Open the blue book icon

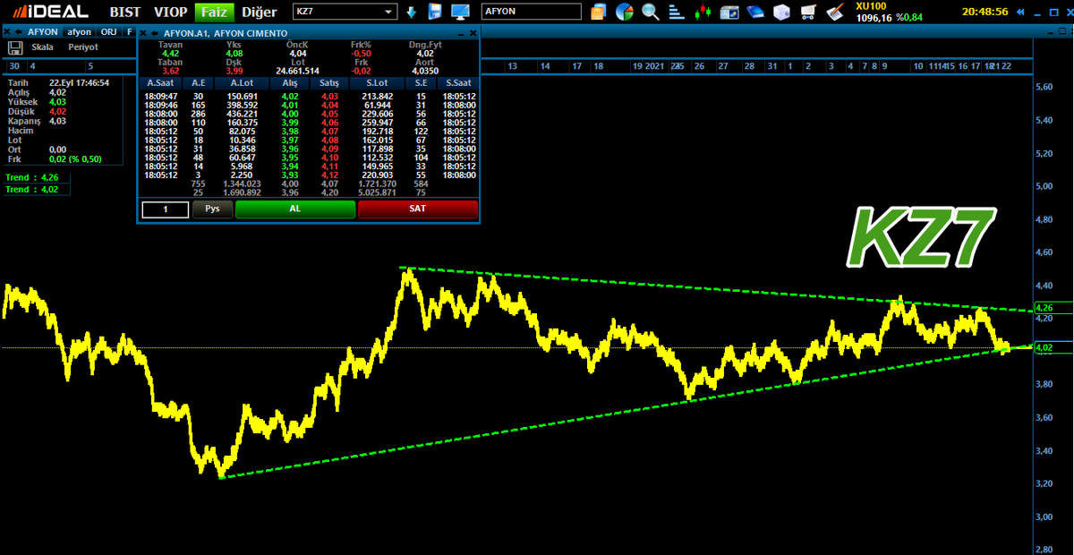(x=756, y=13)
